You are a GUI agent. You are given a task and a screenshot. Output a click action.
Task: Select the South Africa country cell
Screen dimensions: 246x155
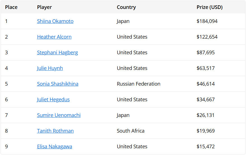pos(130,131)
